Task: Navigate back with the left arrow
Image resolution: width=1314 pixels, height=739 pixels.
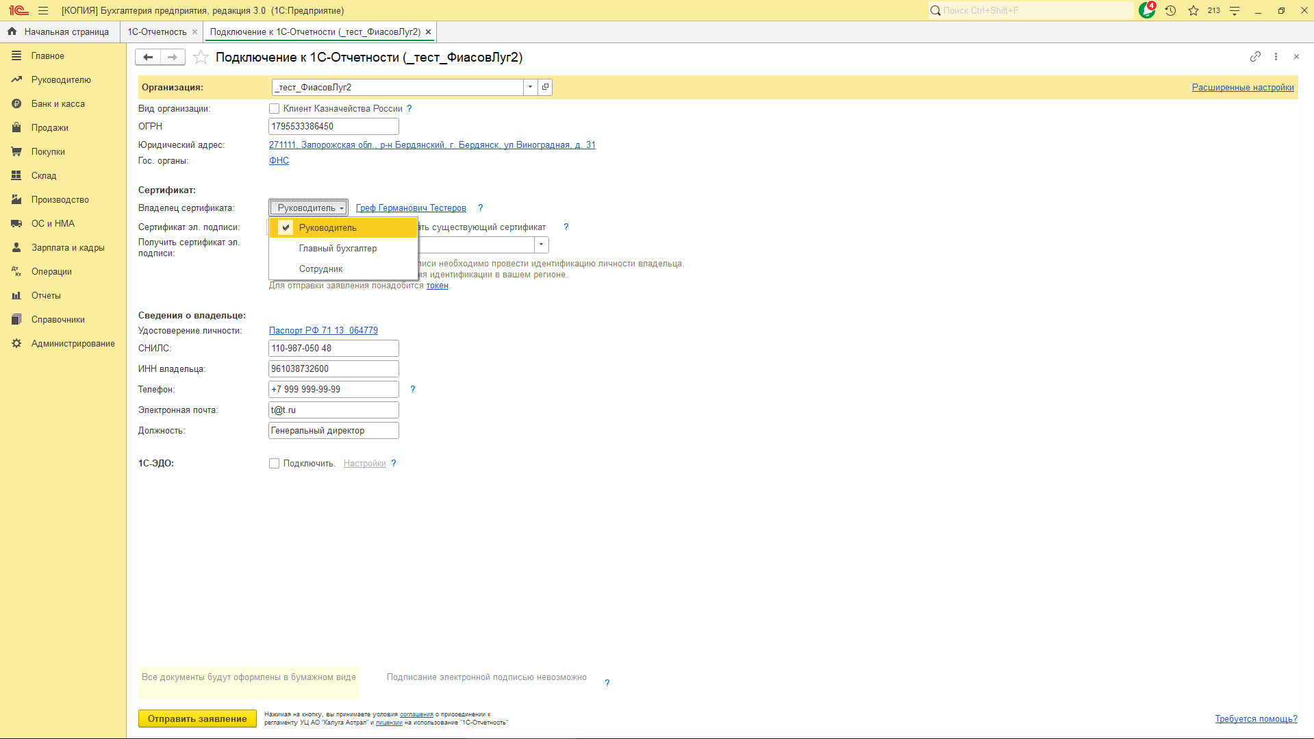Action: (148, 58)
